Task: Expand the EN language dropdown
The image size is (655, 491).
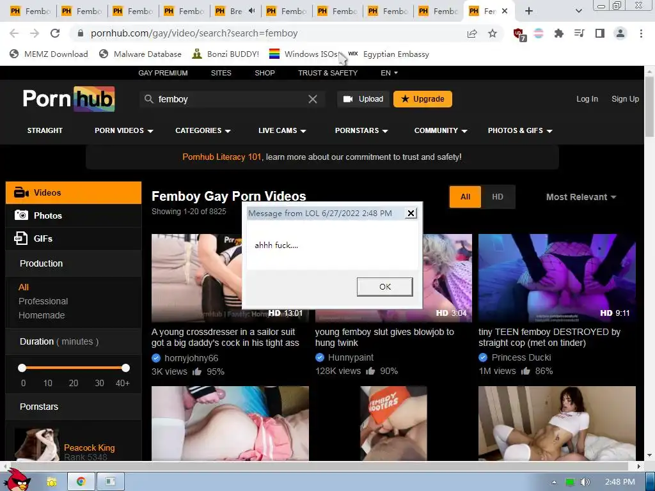Action: (389, 73)
